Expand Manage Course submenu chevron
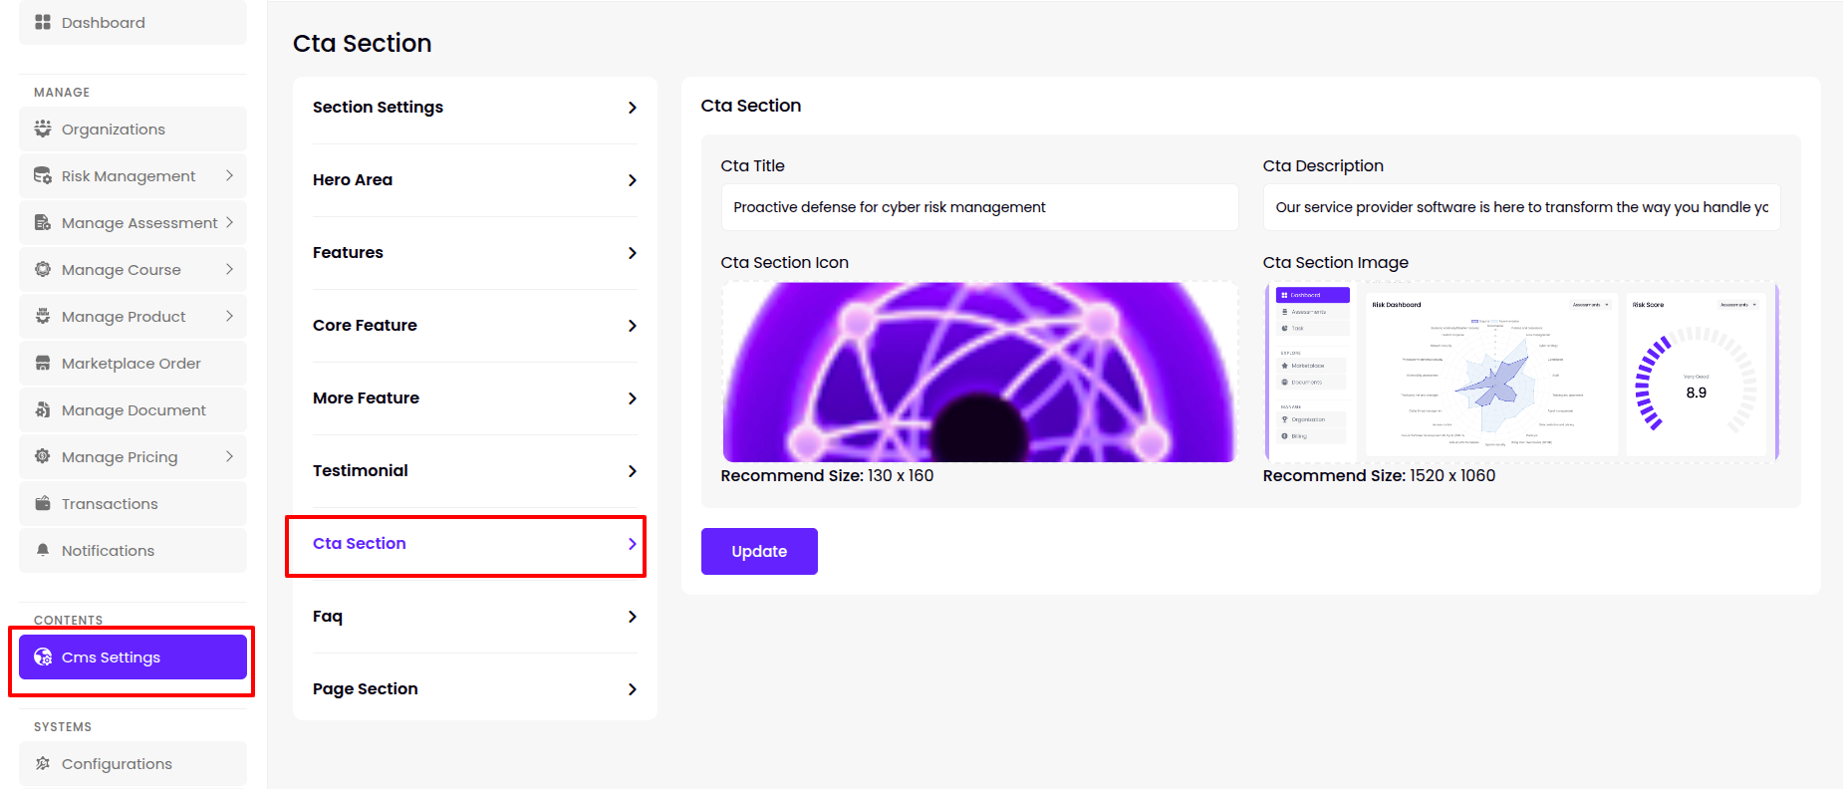 tap(229, 269)
